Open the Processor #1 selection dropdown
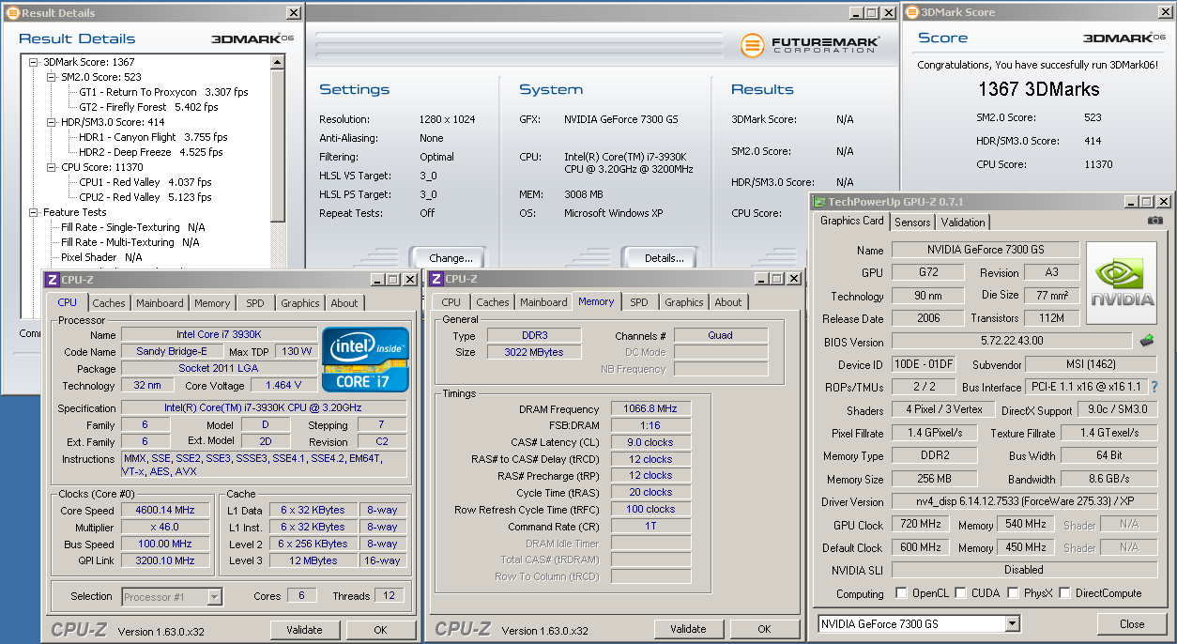 [214, 596]
